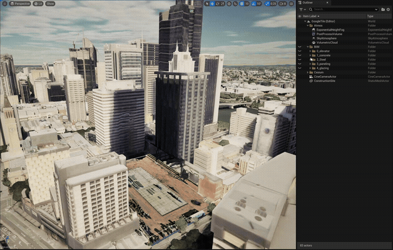
Task: Toggle grid snapping in viewport toolbar
Action: [x=240, y=4]
